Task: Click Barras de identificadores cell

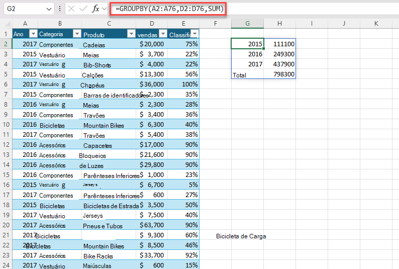Action: pos(109,94)
